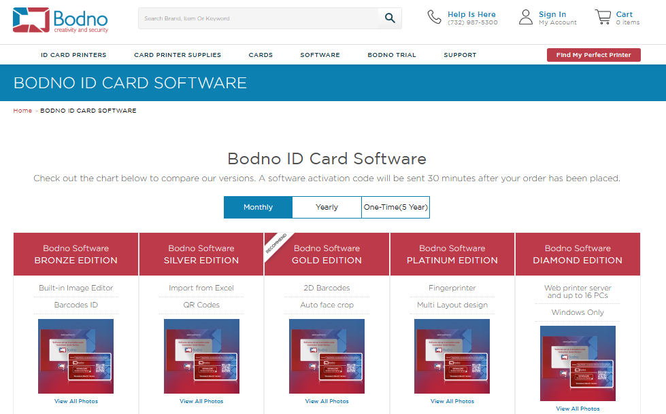Image resolution: width=666 pixels, height=414 pixels.
Task: Click the Bodno logo in the header
Action: pyautogui.click(x=60, y=20)
